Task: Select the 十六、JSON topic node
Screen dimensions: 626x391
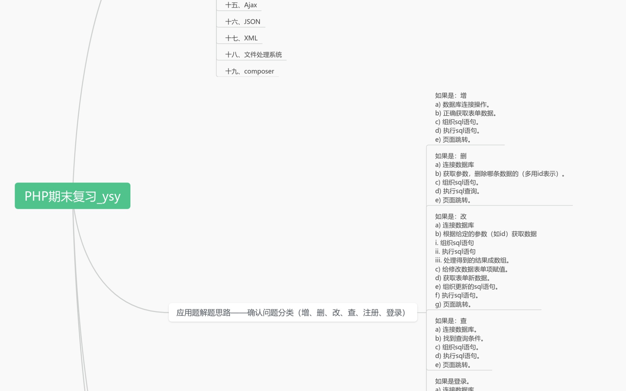Action: [243, 22]
